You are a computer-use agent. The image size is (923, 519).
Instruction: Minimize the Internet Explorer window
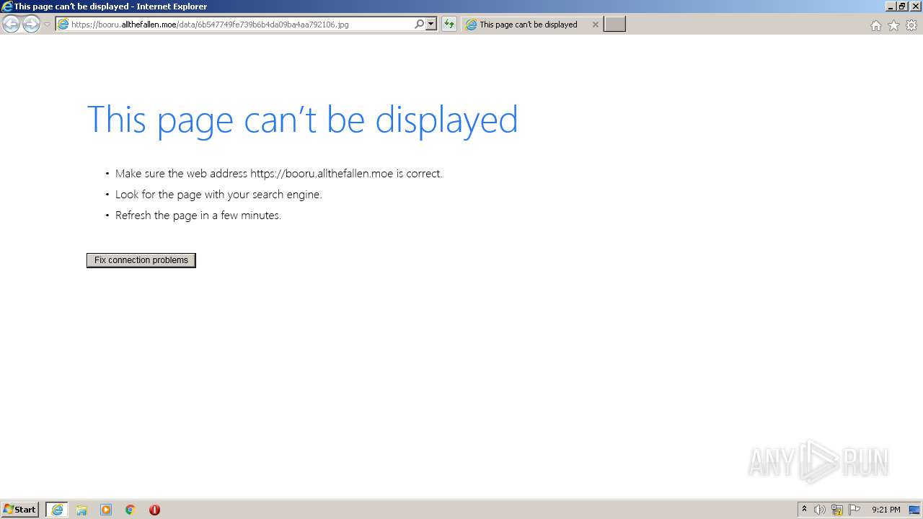(x=891, y=6)
